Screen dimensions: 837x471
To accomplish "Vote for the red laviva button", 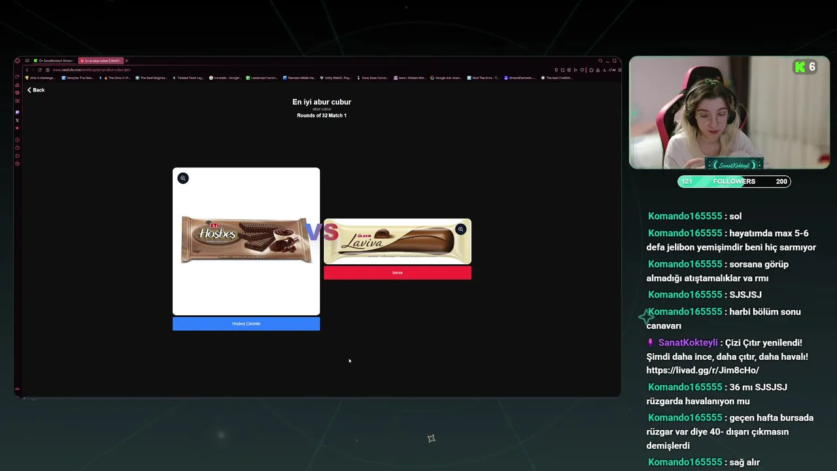I will click(398, 273).
